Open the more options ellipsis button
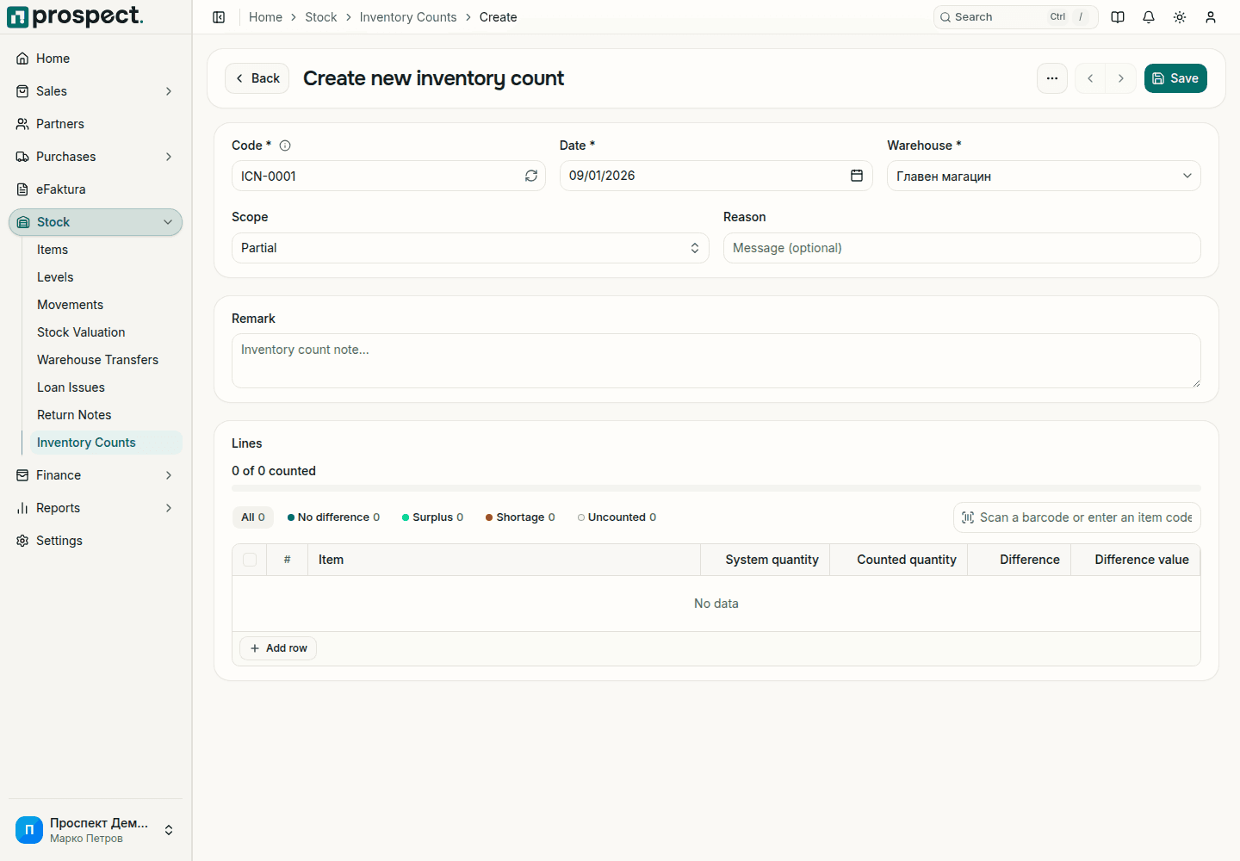This screenshot has width=1240, height=861. pos(1052,78)
